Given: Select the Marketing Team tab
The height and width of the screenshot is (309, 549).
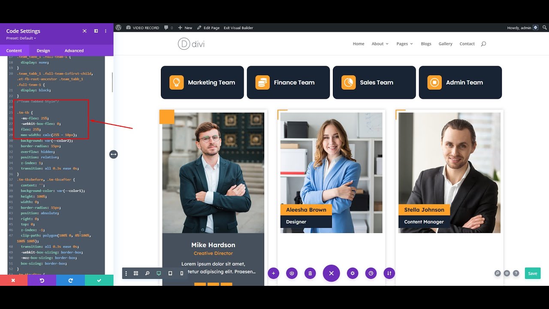Looking at the screenshot, I should (202, 82).
